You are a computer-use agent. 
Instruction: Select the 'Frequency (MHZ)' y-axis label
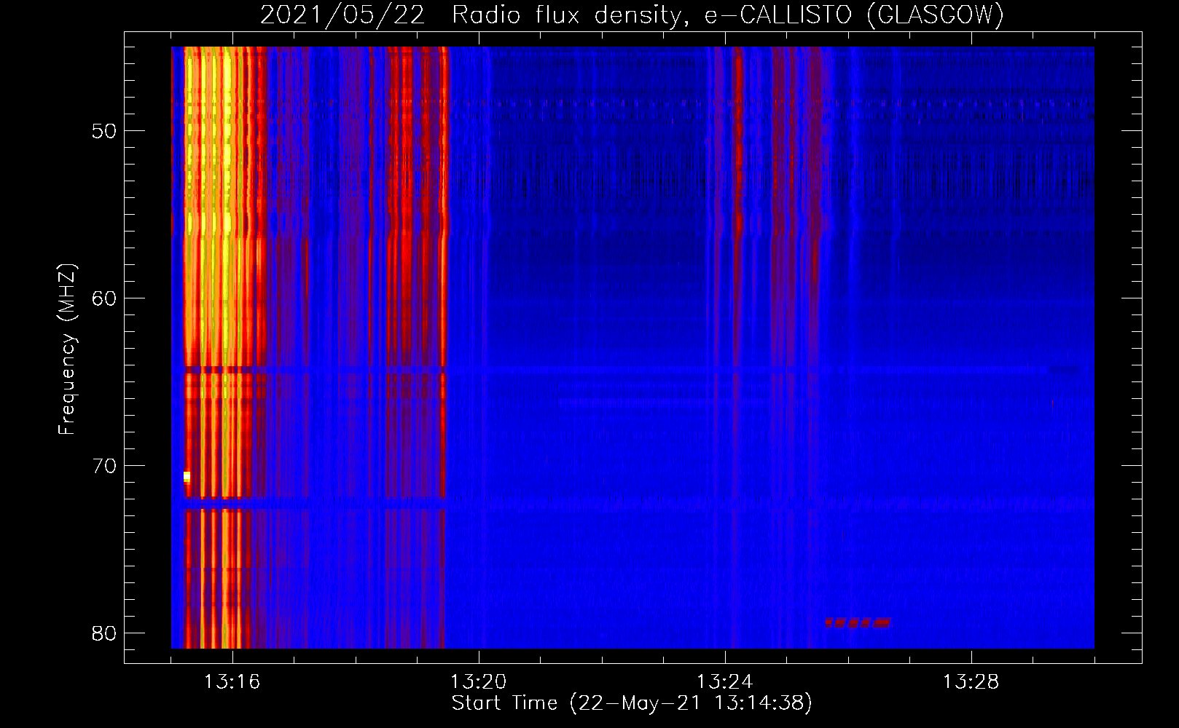pyautogui.click(x=67, y=349)
